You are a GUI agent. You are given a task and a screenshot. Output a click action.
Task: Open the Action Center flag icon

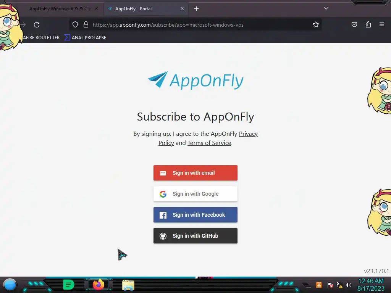[x=330, y=285]
